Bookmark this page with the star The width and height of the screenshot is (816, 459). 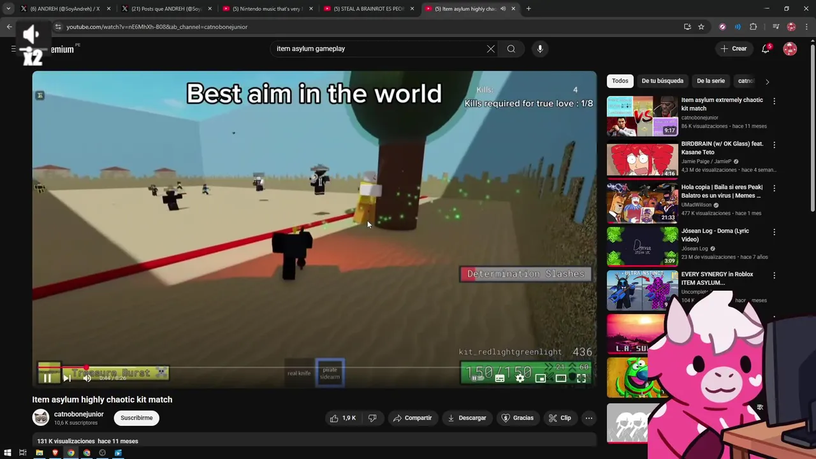[x=701, y=27]
